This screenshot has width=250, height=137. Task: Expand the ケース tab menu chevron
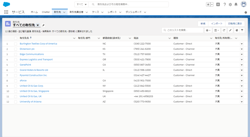pyautogui.click(x=102, y=12)
